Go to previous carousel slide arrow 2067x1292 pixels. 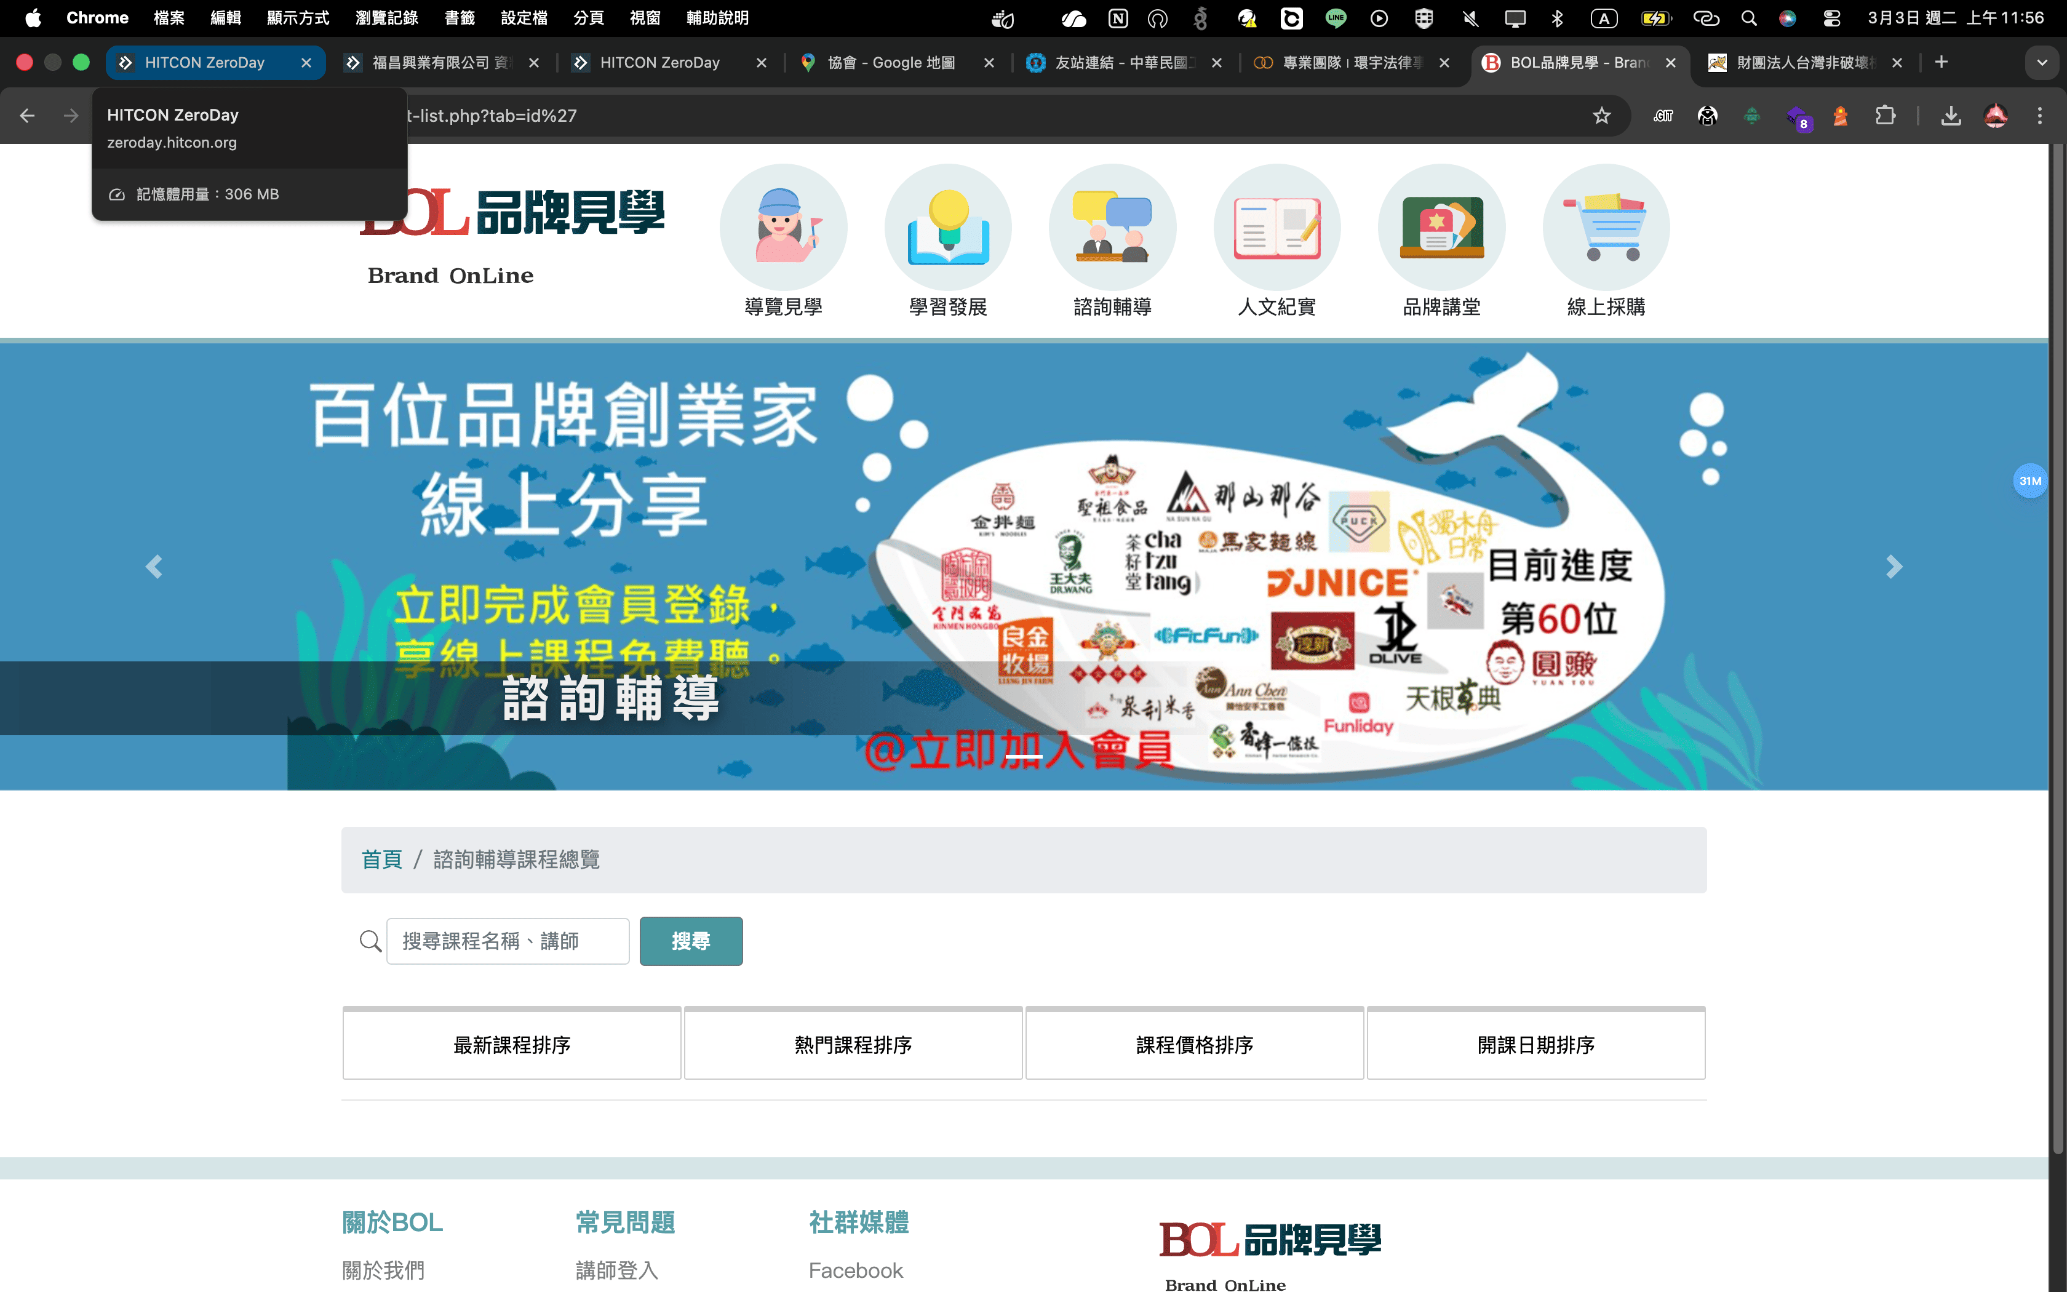154,567
